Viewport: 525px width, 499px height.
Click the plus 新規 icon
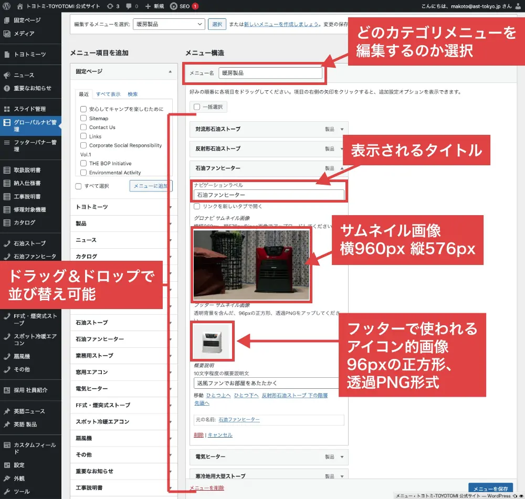tap(148, 6)
